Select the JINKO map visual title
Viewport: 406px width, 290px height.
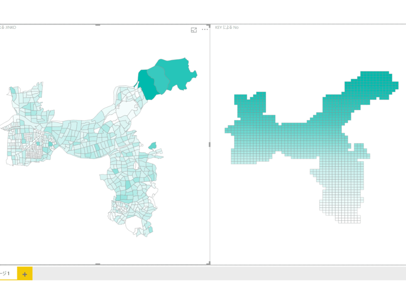pos(8,27)
